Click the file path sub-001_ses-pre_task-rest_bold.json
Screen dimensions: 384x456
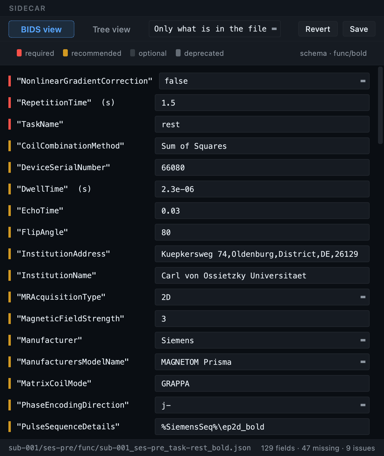pos(130,448)
